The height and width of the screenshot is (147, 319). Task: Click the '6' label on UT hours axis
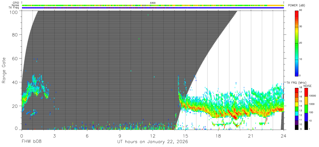87,136
